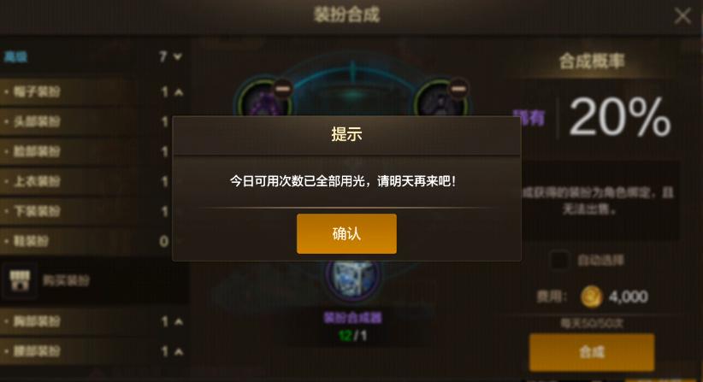Select the 脸部装扮 category row
Image resolution: width=703 pixels, height=382 pixels.
pyautogui.click(x=86, y=151)
